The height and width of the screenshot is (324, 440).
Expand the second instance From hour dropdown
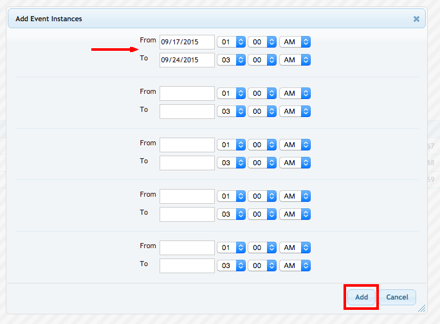coord(232,93)
